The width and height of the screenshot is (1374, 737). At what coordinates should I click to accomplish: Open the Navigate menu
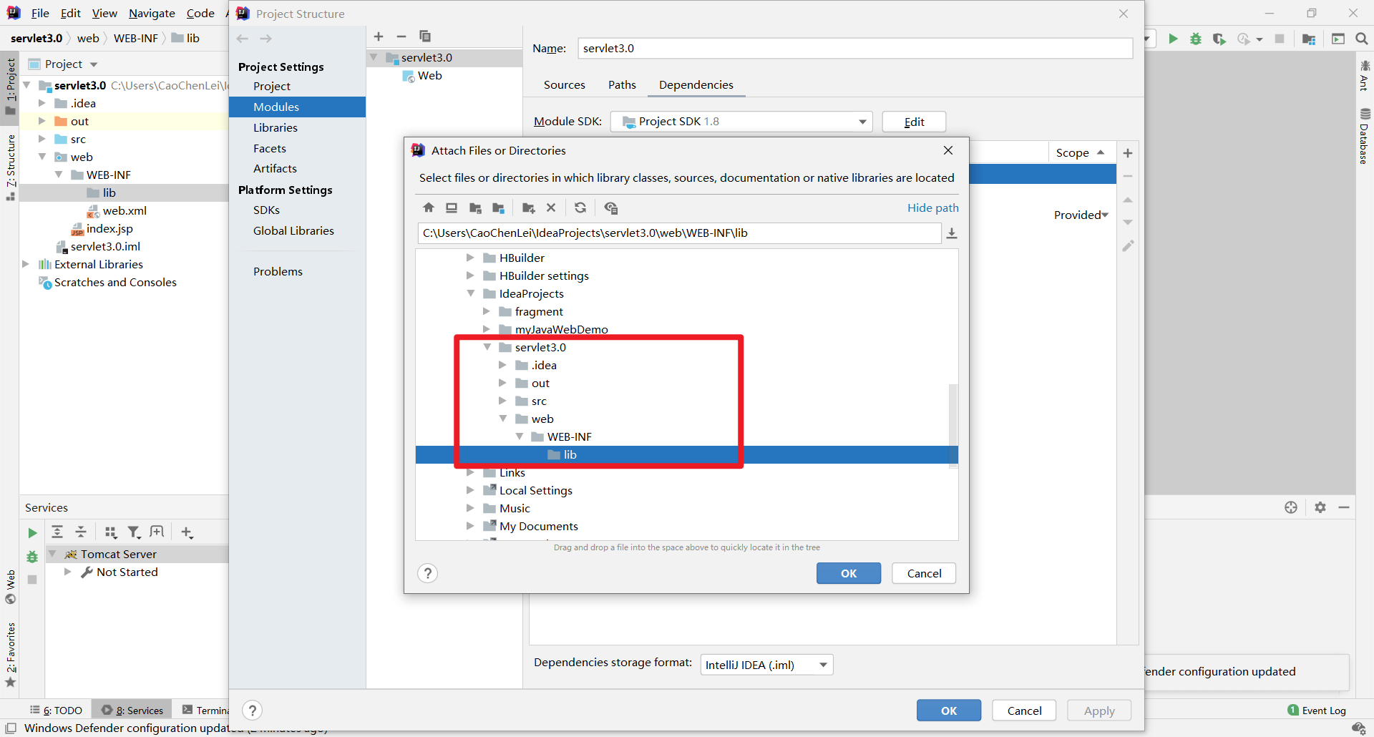click(152, 13)
